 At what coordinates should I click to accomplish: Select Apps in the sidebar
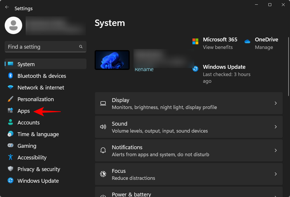click(24, 111)
